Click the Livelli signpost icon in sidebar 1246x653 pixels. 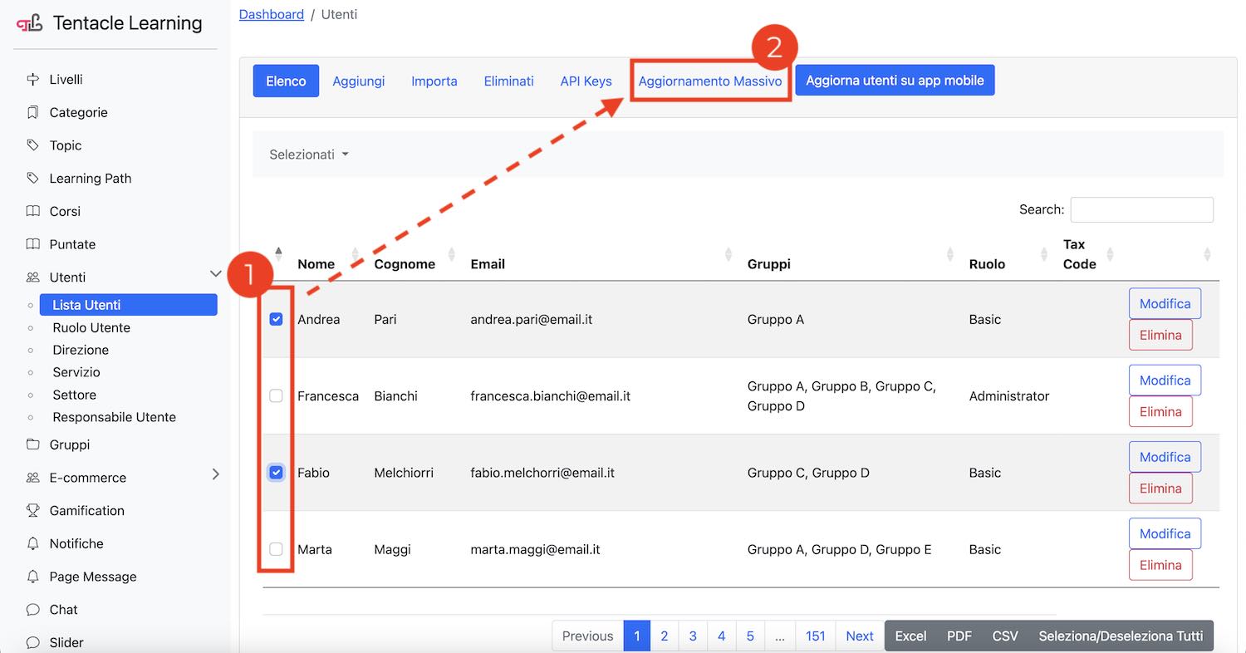[32, 80]
